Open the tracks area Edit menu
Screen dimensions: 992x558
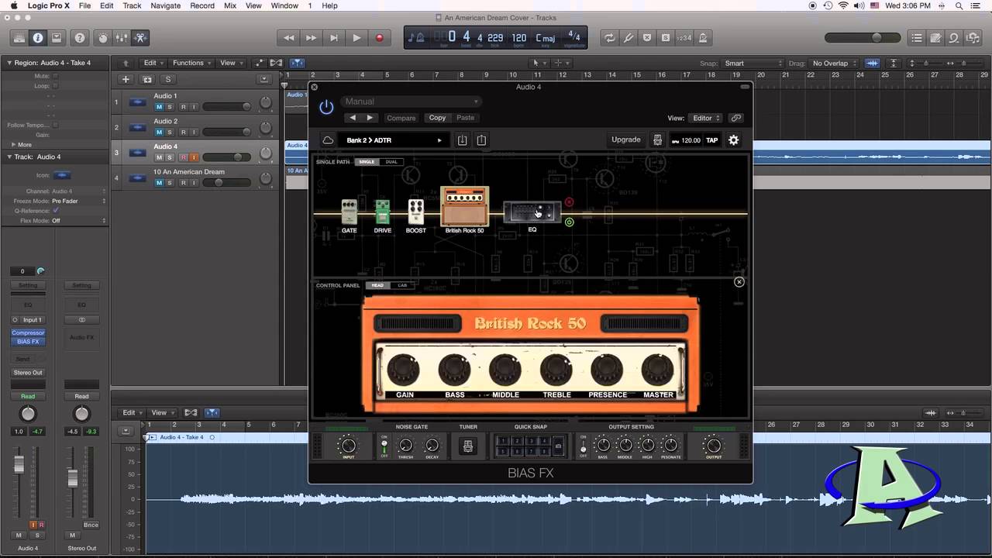[x=153, y=64]
